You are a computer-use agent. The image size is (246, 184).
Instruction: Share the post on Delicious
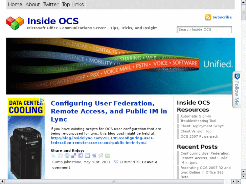click(x=74, y=156)
